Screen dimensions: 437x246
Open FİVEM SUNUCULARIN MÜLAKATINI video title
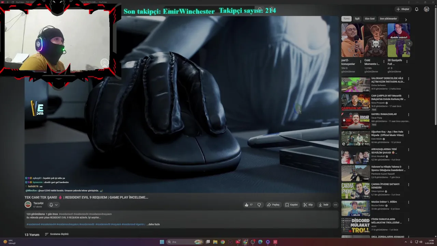[x=386, y=221]
